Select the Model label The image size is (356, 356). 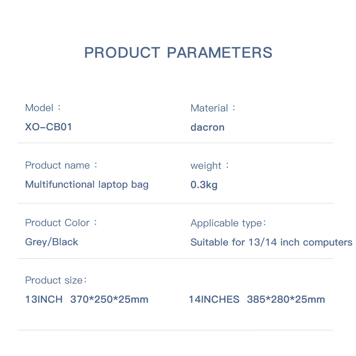[39, 108]
